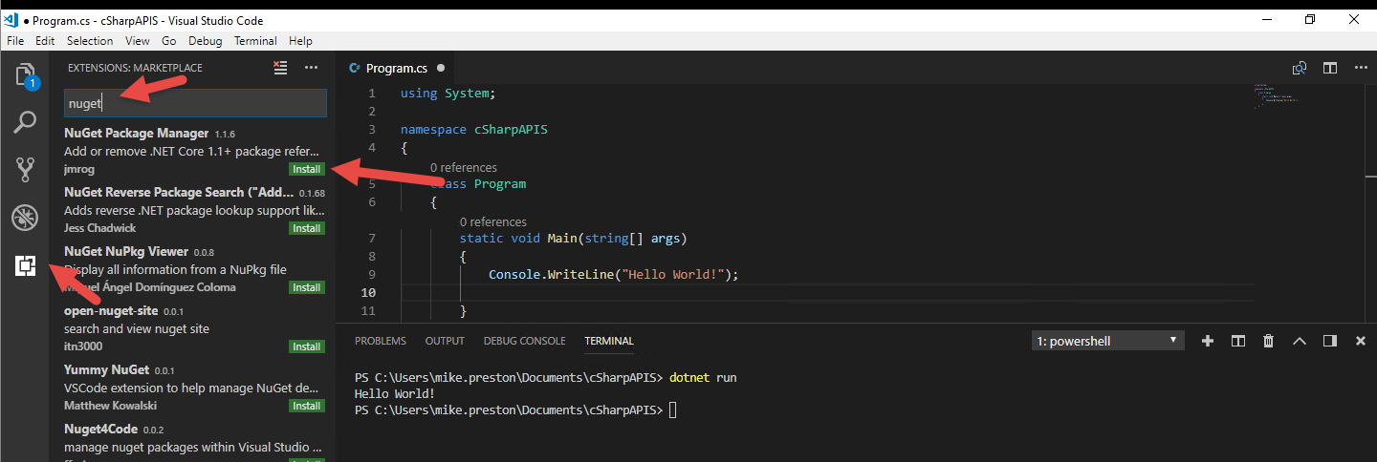The width and height of the screenshot is (1377, 462).
Task: Open the Extensions panel more actions menu
Action: pyautogui.click(x=311, y=68)
